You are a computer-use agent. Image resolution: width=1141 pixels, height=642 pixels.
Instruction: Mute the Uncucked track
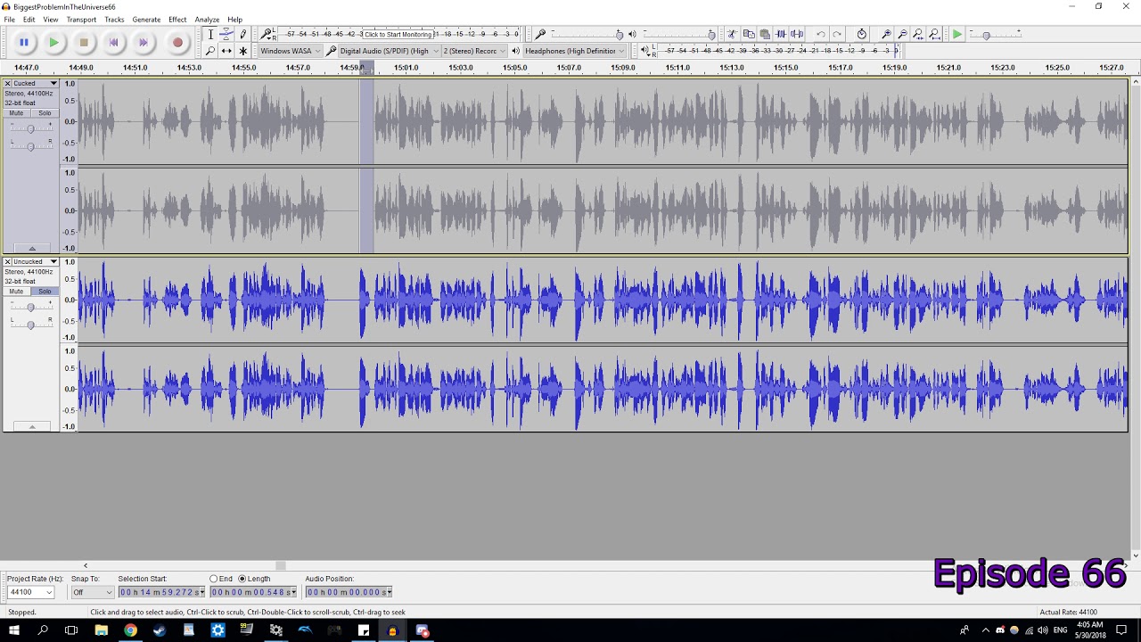(x=16, y=292)
